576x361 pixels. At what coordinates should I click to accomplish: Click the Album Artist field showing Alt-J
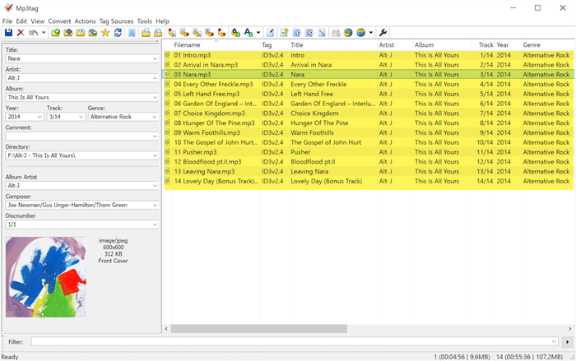click(82, 186)
